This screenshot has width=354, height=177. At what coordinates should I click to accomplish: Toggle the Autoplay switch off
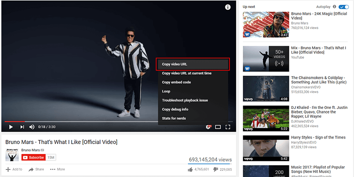pos(344,7)
